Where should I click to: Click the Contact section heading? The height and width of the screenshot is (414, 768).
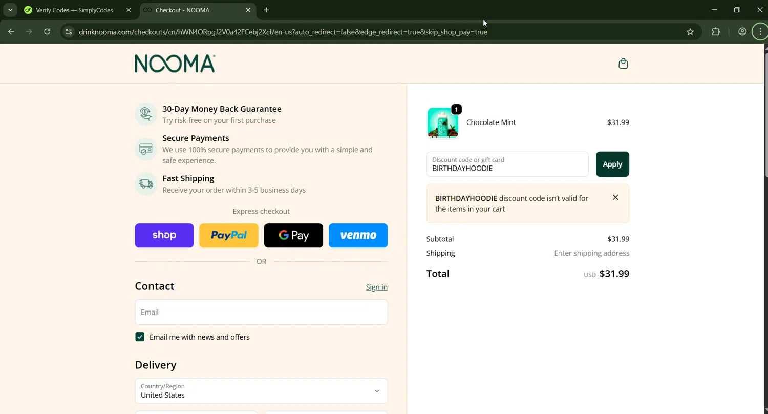click(155, 286)
